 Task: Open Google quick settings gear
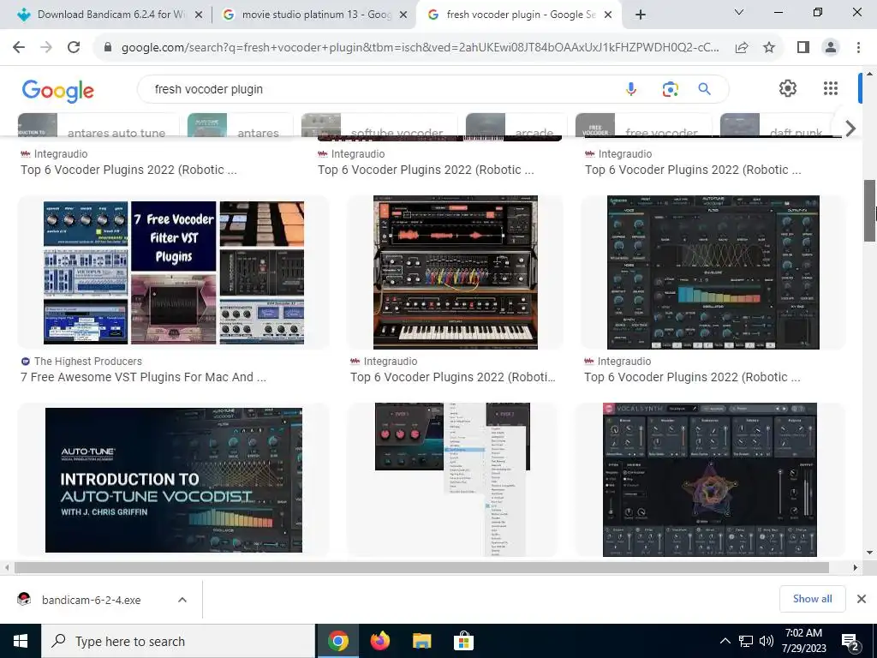(788, 88)
